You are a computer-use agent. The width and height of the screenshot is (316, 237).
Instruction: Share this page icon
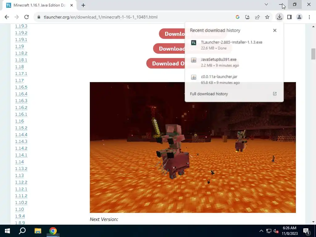(257, 17)
